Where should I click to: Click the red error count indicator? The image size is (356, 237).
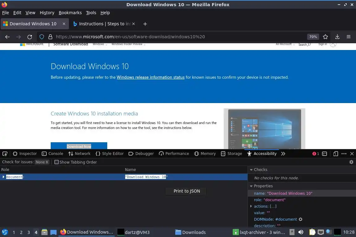pos(316,154)
